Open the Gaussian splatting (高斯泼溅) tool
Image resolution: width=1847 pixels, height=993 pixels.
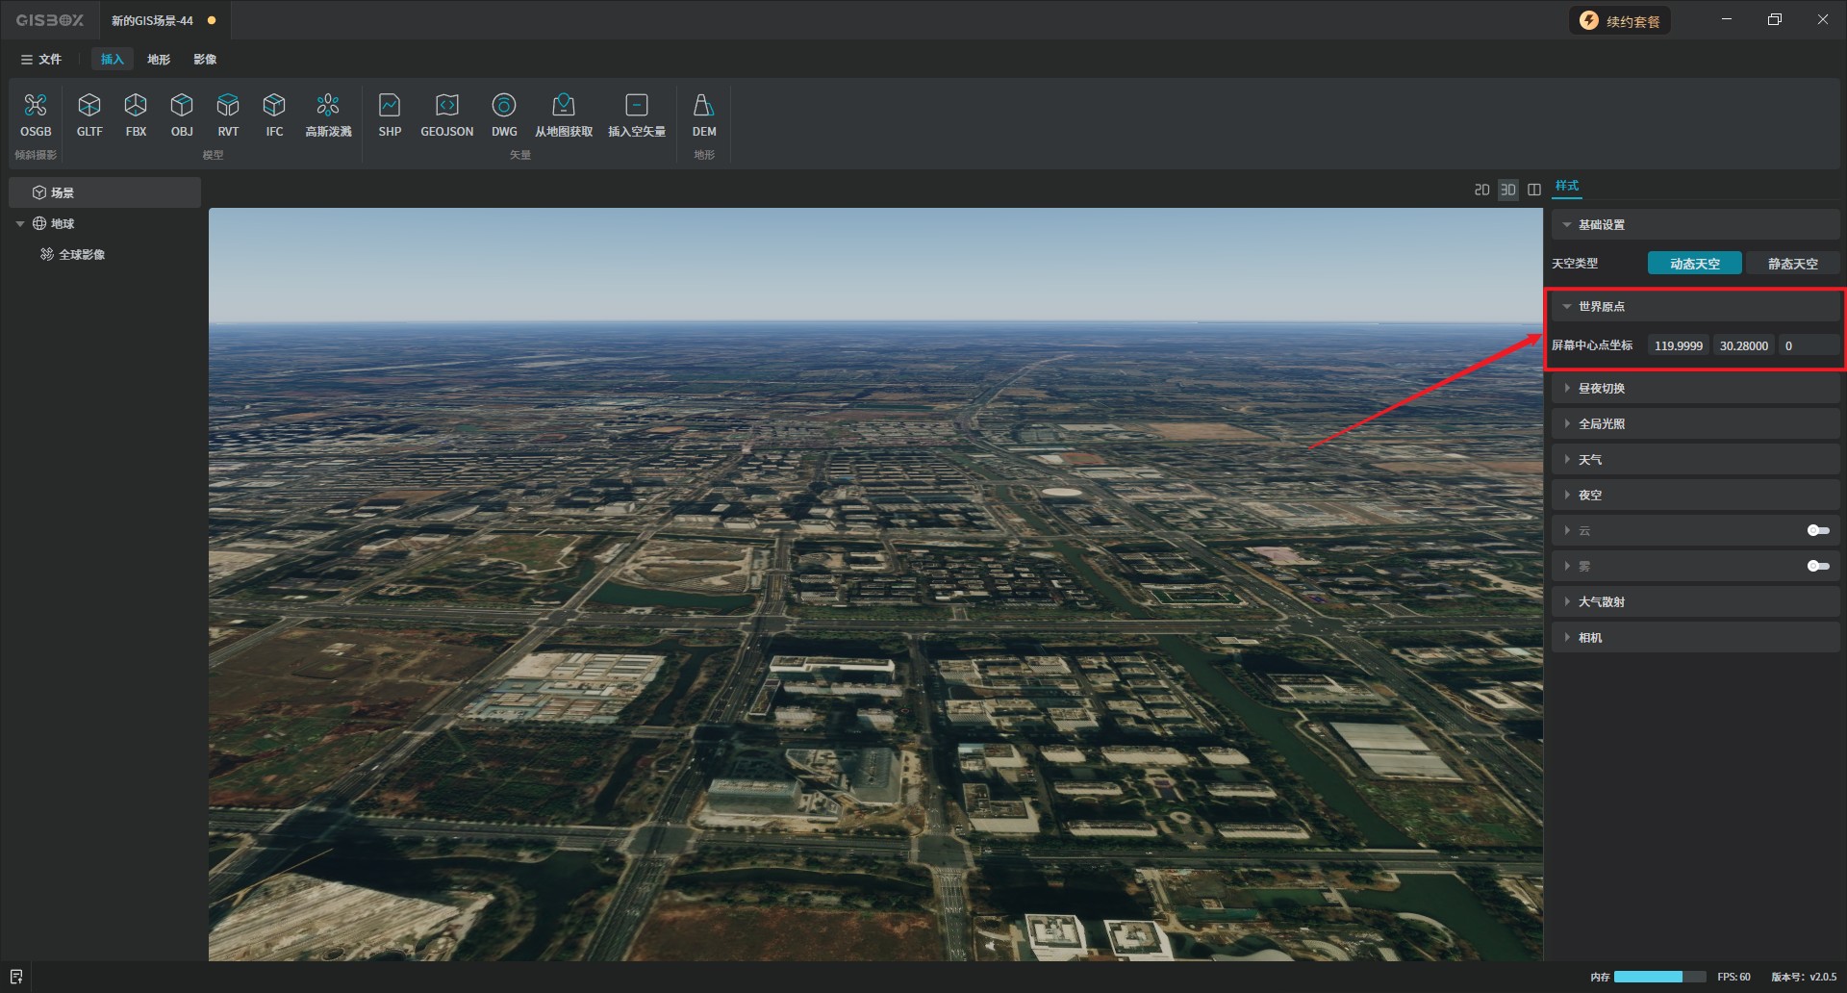coord(328,115)
